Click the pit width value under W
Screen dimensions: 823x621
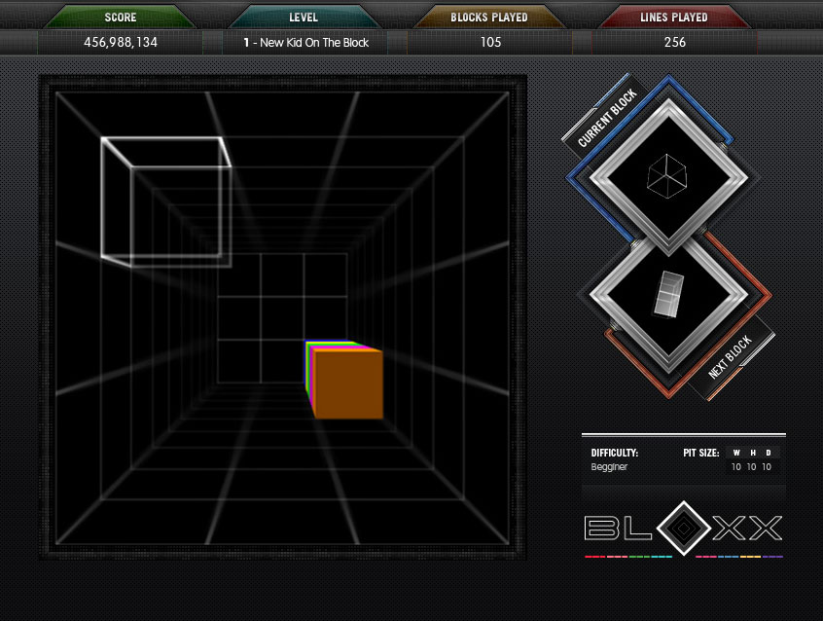[736, 467]
